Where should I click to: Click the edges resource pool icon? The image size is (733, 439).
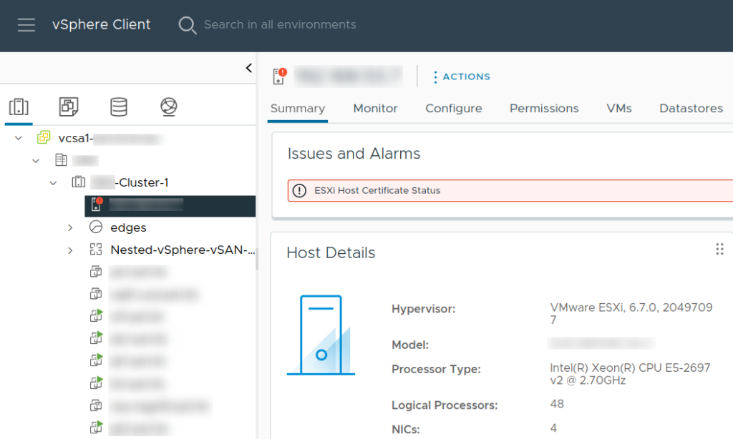(96, 227)
